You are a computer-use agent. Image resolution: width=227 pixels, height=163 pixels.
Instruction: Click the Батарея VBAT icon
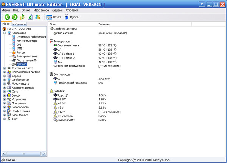coord(55,120)
